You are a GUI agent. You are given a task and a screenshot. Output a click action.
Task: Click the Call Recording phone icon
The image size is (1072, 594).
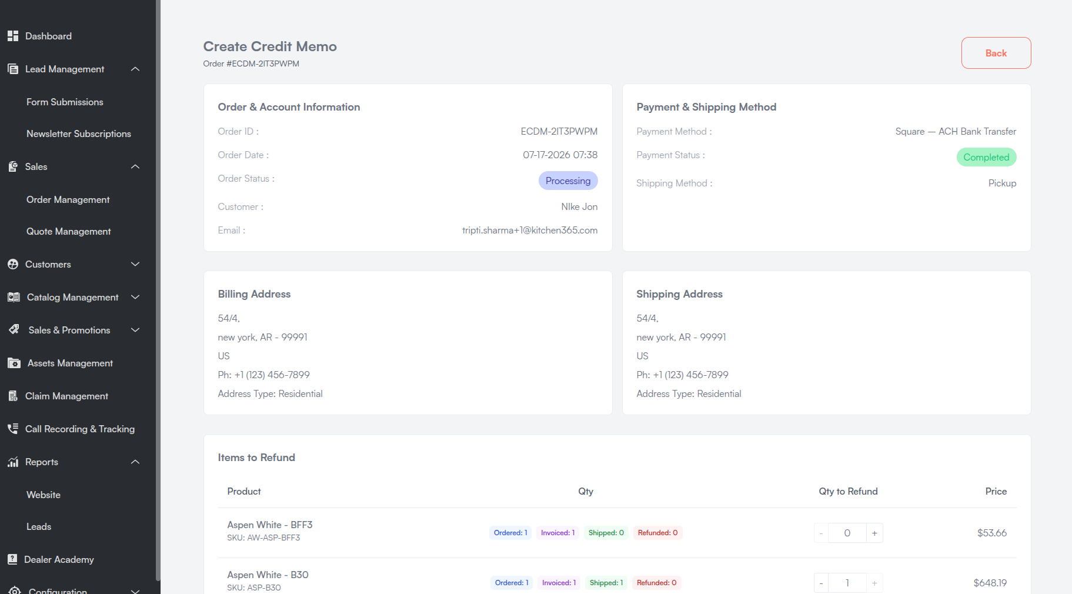coord(13,429)
